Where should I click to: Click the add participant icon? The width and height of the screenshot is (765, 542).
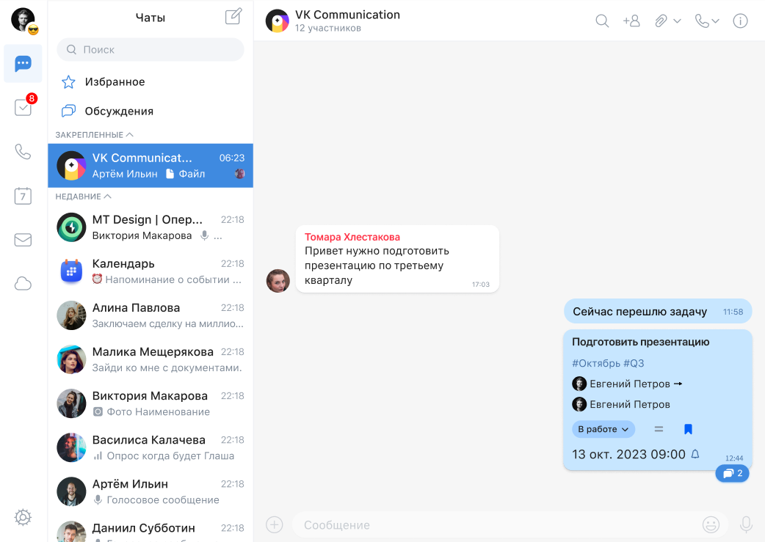pos(631,21)
